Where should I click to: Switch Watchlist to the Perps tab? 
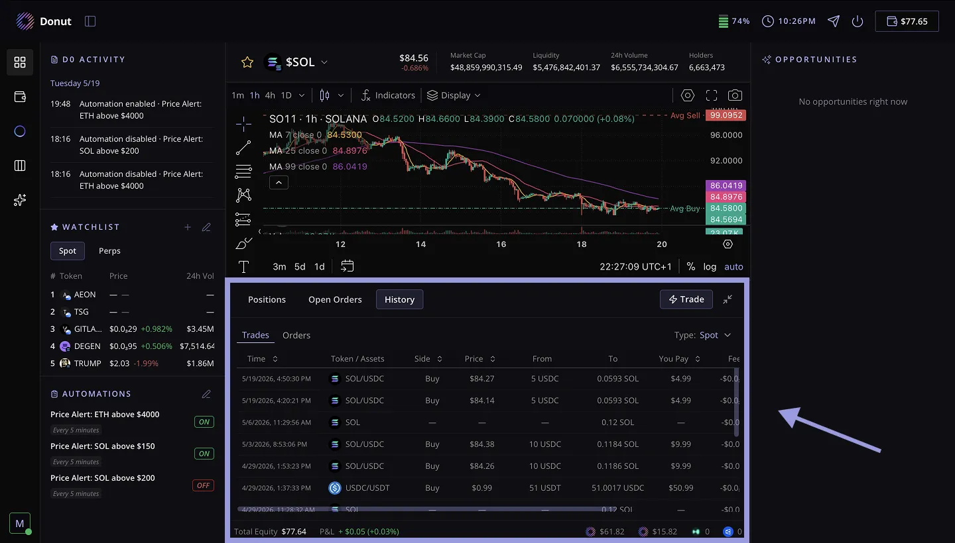(x=109, y=251)
